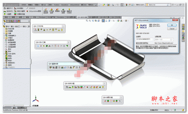188x114 pixels.
Task: Open the ConfigurationManager tab
Action: coord(12,21)
